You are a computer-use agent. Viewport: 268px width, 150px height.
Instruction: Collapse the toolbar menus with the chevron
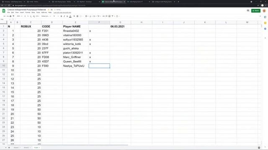click(260, 16)
